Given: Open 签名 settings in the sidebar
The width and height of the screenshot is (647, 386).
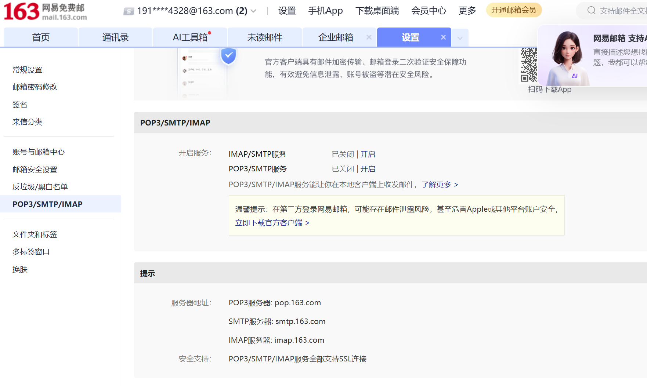Looking at the screenshot, I should coord(20,105).
